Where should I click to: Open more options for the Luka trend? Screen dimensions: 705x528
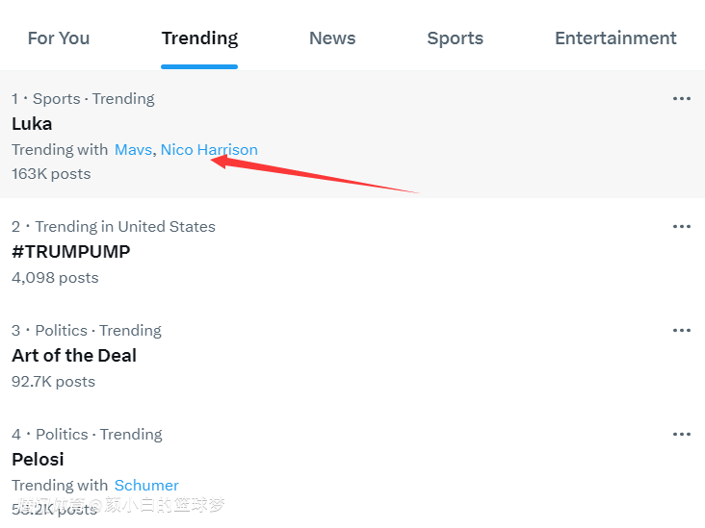[x=682, y=99]
